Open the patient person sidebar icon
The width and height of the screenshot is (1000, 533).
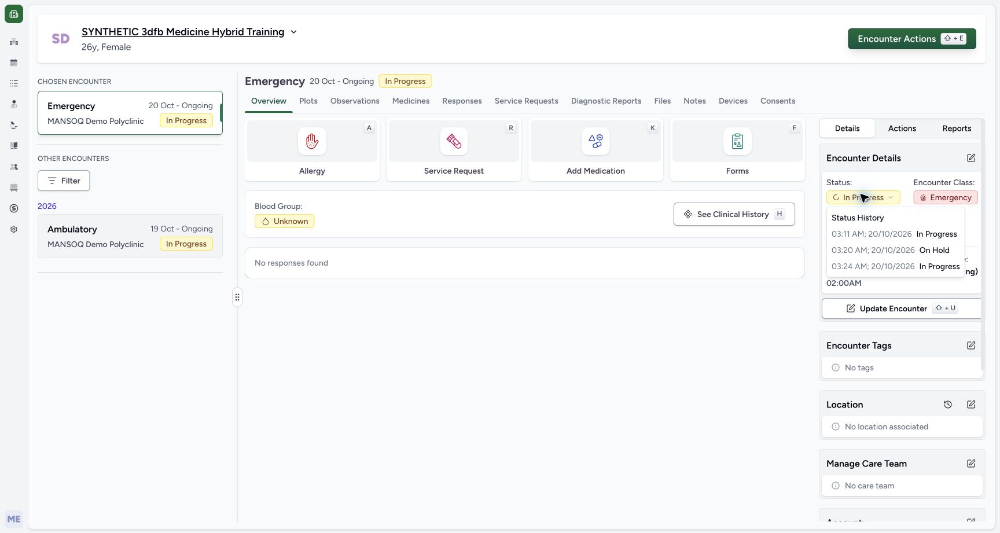[x=14, y=104]
